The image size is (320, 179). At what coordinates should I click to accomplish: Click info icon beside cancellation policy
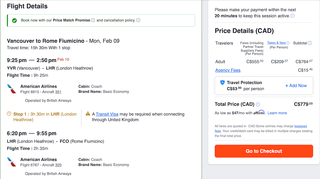pyautogui.click(x=138, y=20)
